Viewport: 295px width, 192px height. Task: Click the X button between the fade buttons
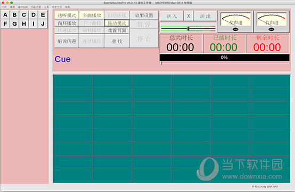pos(189,16)
